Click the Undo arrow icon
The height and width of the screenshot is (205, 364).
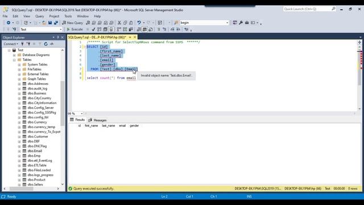(139, 23)
